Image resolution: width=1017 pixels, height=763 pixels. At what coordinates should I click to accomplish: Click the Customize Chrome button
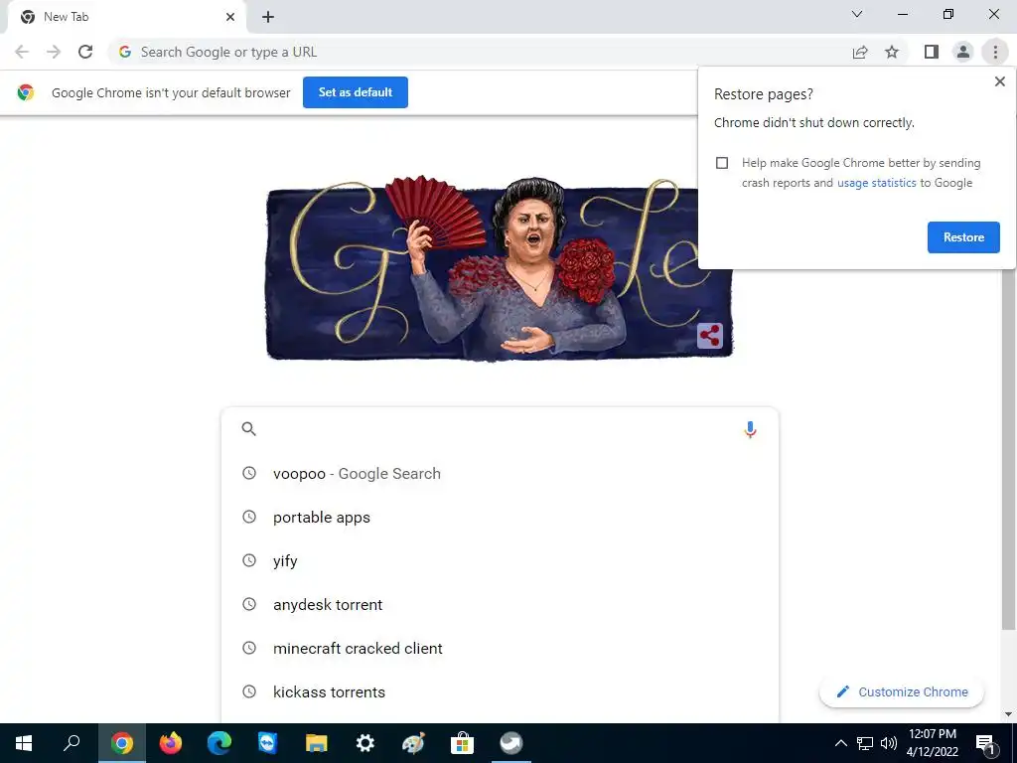coord(902,691)
